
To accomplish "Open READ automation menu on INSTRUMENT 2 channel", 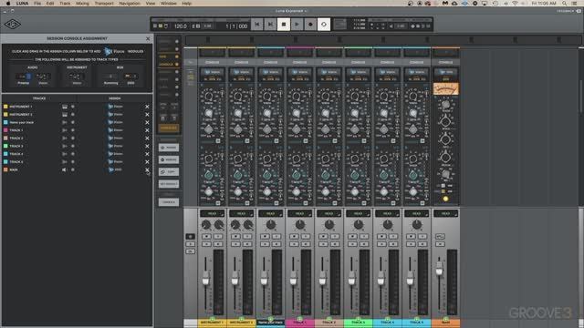I will click(x=241, y=213).
